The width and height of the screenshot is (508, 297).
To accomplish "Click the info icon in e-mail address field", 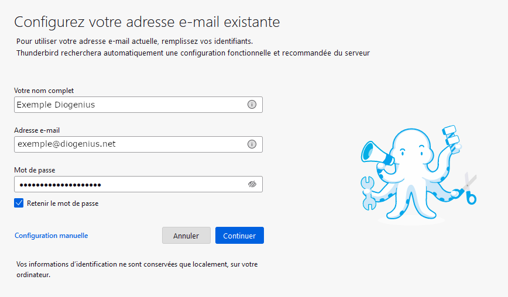I will click(252, 144).
